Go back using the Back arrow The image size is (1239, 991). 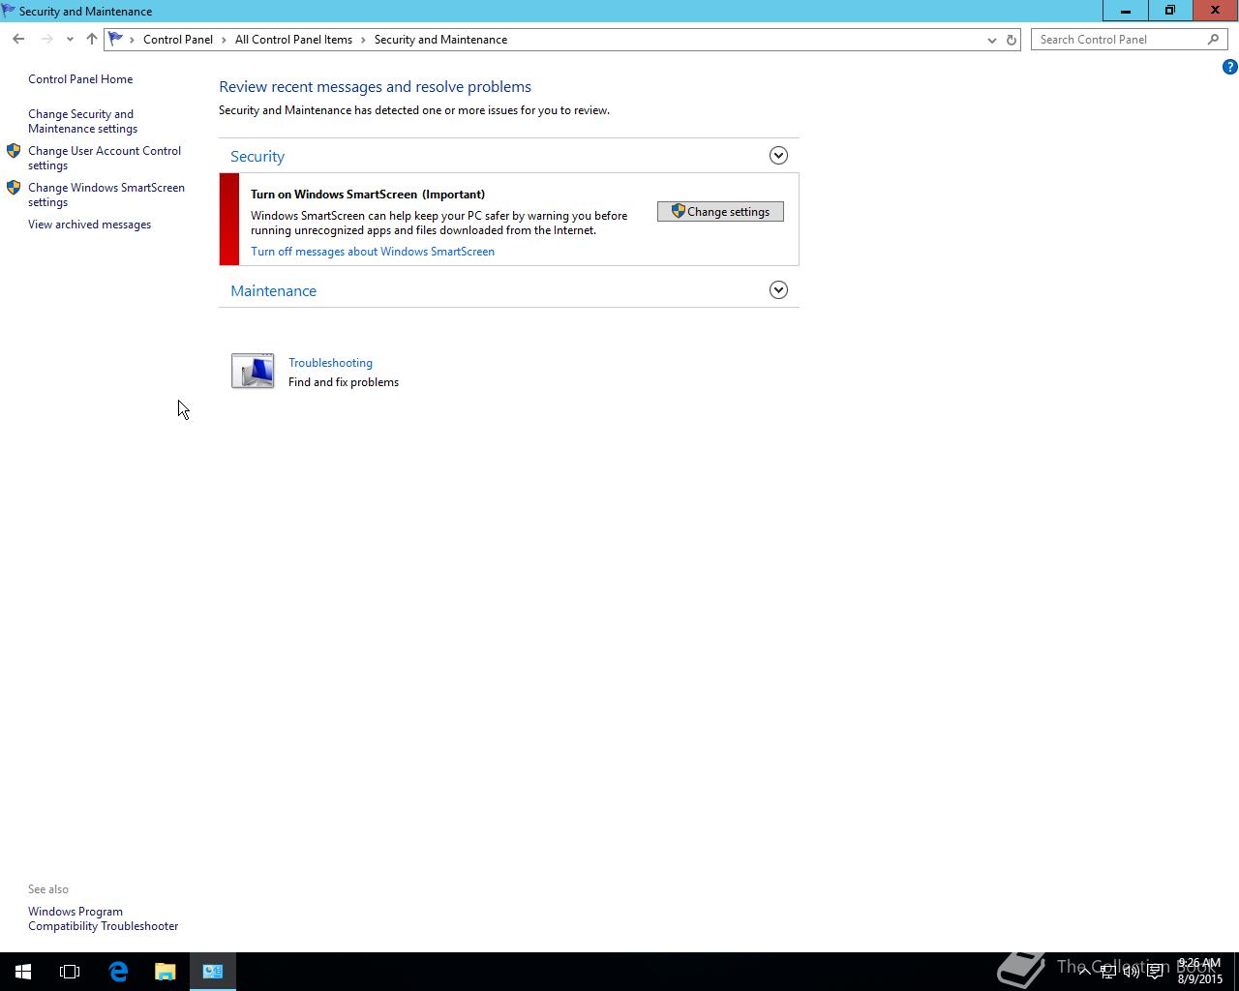click(18, 40)
